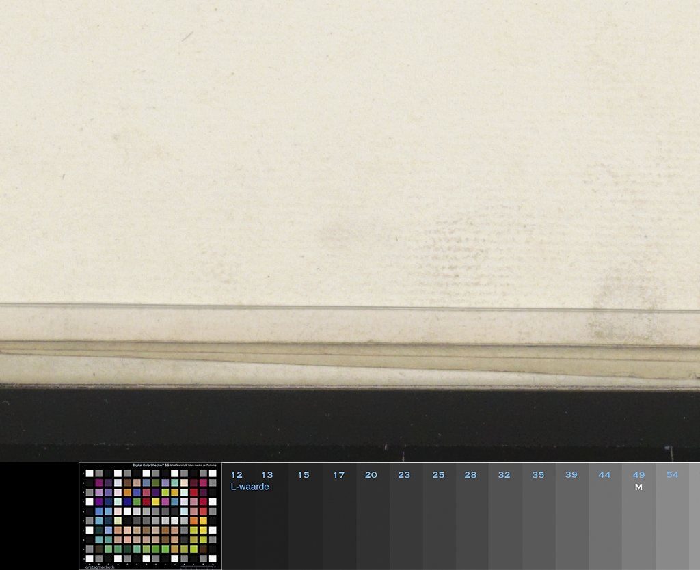Pick the grayscale patch numbered 35
The height and width of the screenshot is (570, 700).
[x=539, y=519]
